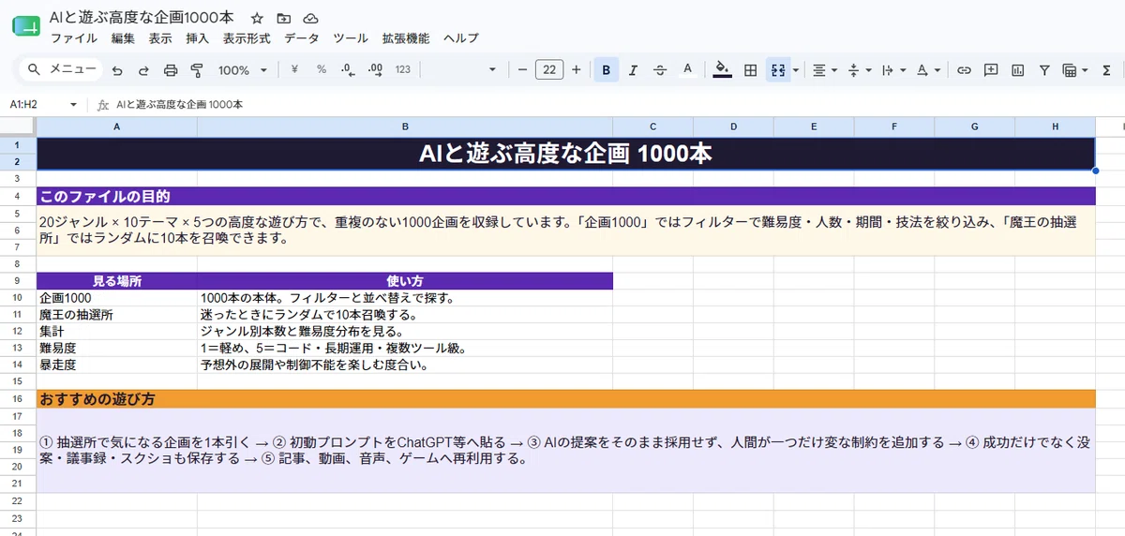Decrease decimal places
Viewport: 1125px width, 536px height.
(x=348, y=69)
